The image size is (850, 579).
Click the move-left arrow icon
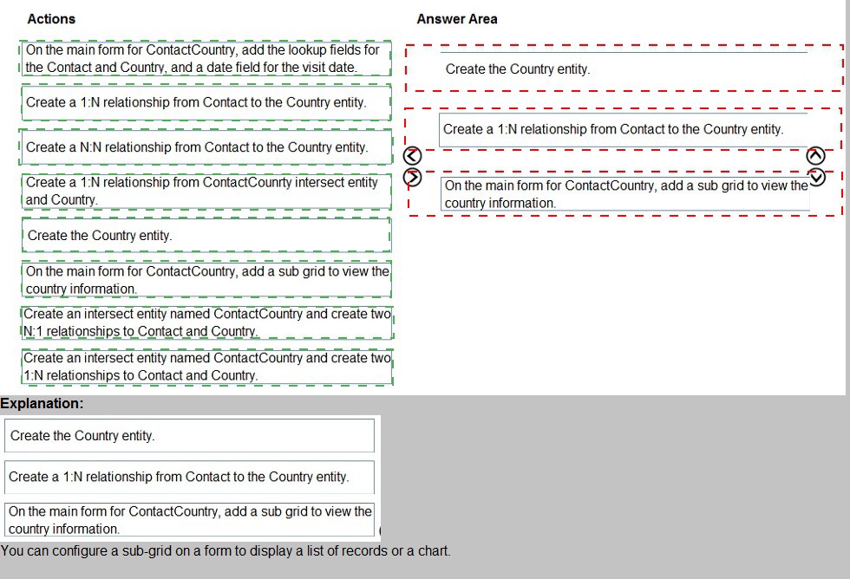click(x=412, y=156)
